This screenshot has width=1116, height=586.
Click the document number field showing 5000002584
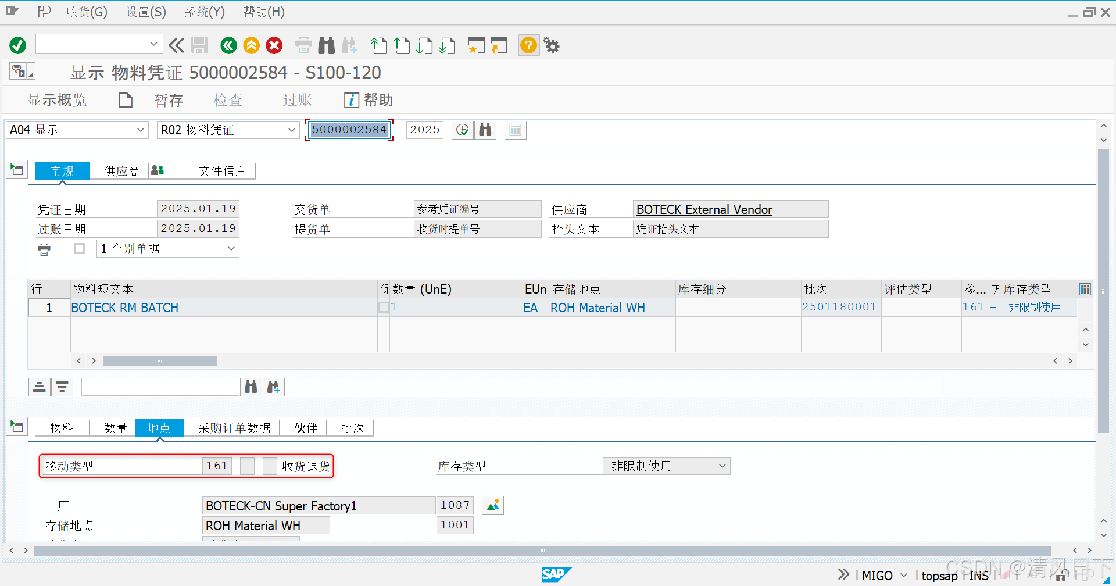pyautogui.click(x=349, y=130)
